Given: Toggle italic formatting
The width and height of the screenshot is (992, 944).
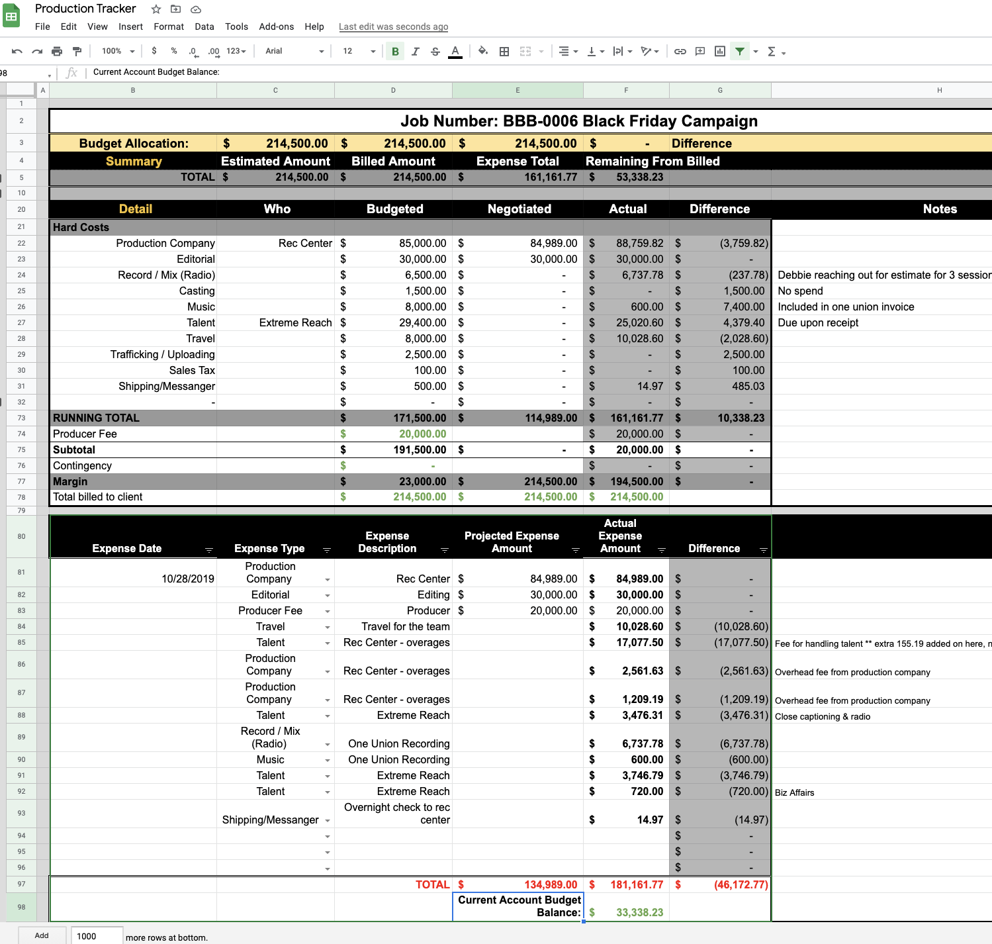Looking at the screenshot, I should [415, 52].
